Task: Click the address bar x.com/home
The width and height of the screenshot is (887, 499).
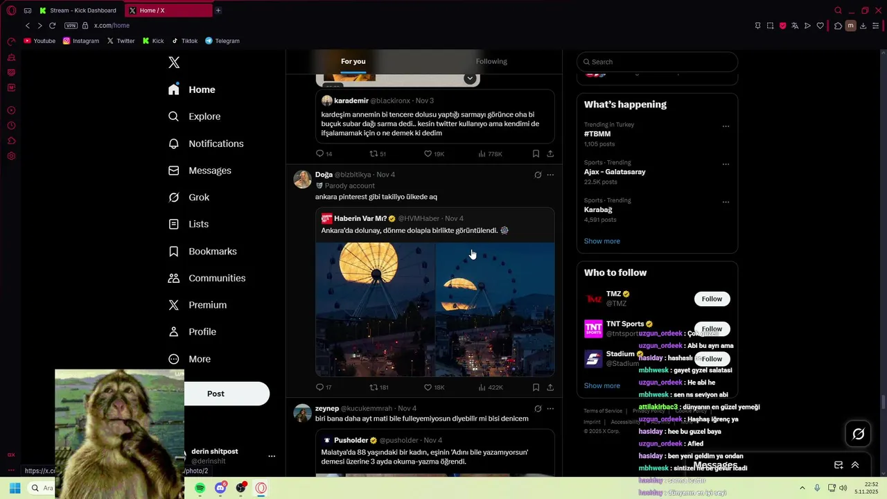Action: point(112,26)
